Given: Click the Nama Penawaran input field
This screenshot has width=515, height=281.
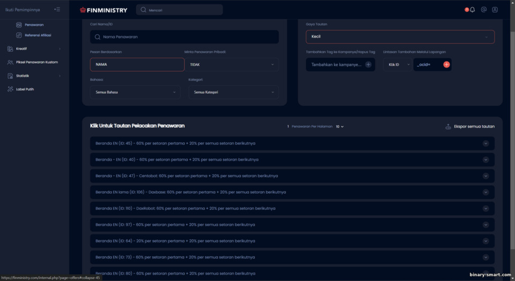Looking at the screenshot, I should (184, 37).
